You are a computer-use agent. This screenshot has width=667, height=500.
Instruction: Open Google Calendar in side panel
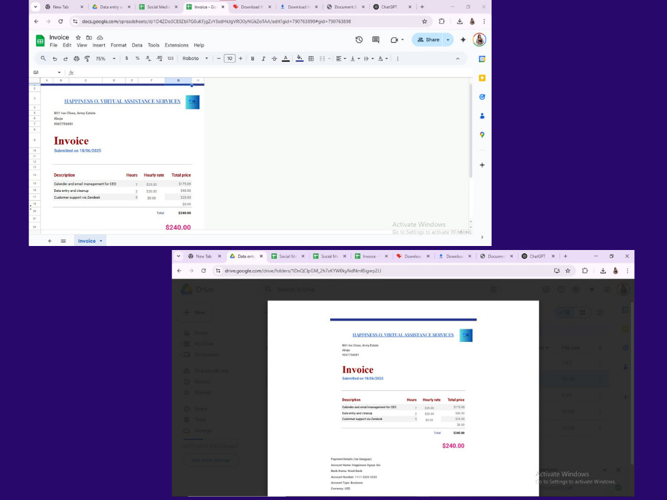tap(482, 59)
